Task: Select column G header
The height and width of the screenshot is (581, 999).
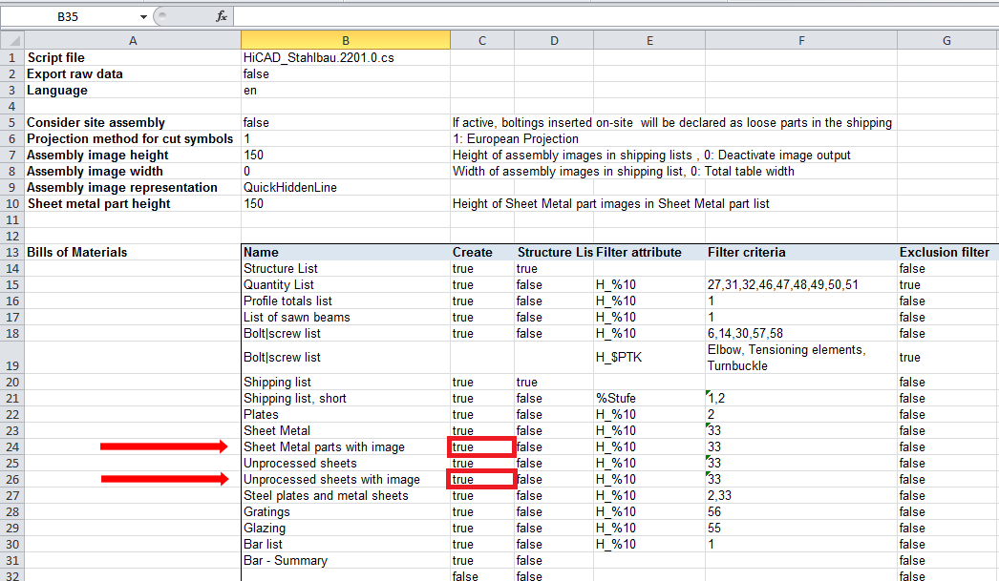Action: [x=946, y=40]
